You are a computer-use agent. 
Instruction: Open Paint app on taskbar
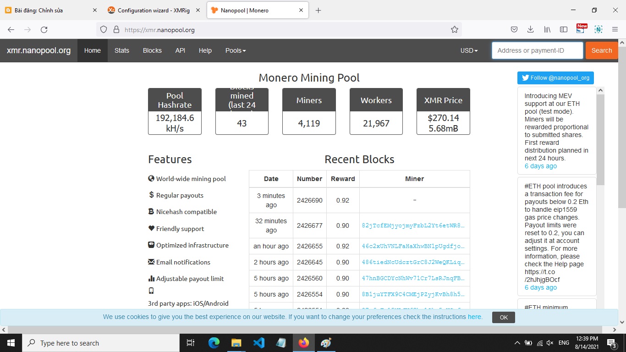326,343
